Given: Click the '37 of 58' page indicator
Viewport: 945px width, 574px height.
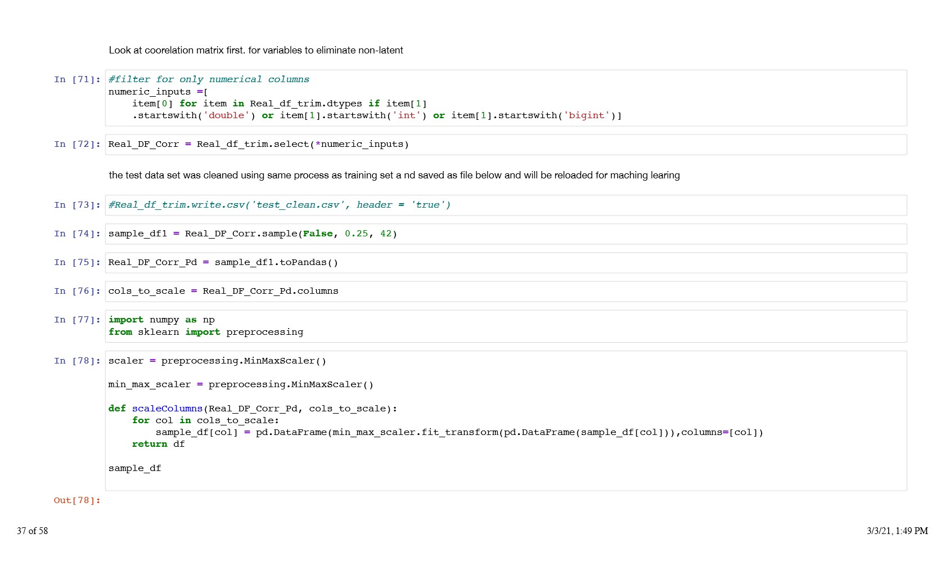Looking at the screenshot, I should 33,531.
